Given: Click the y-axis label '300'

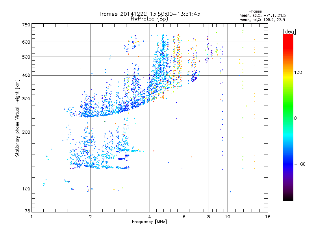Looking at the screenshot, I should [26, 99].
